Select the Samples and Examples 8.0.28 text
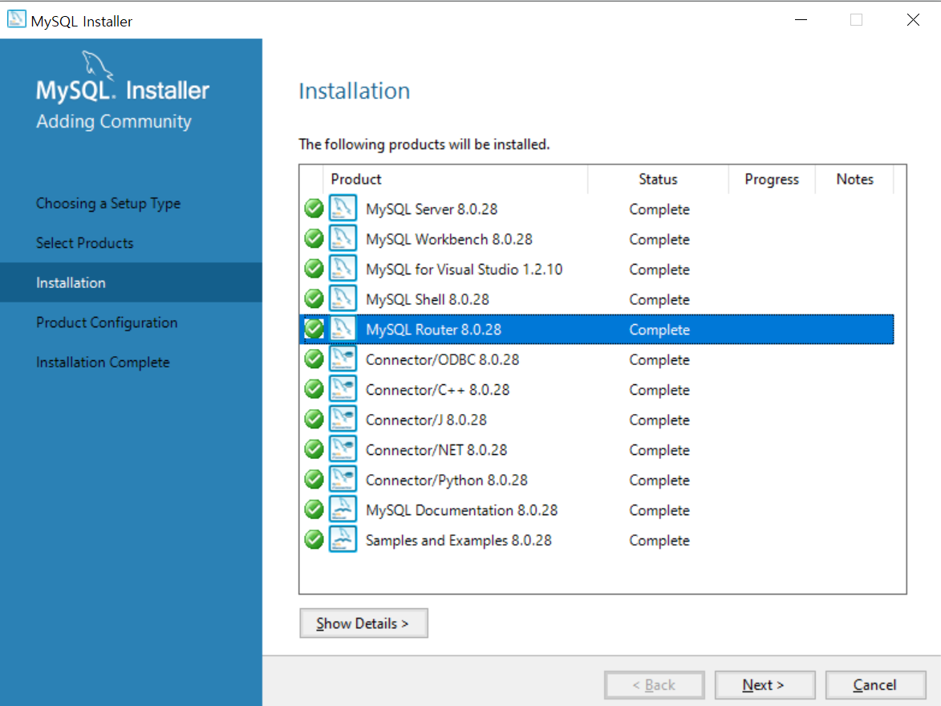Image resolution: width=941 pixels, height=706 pixels. pos(459,540)
